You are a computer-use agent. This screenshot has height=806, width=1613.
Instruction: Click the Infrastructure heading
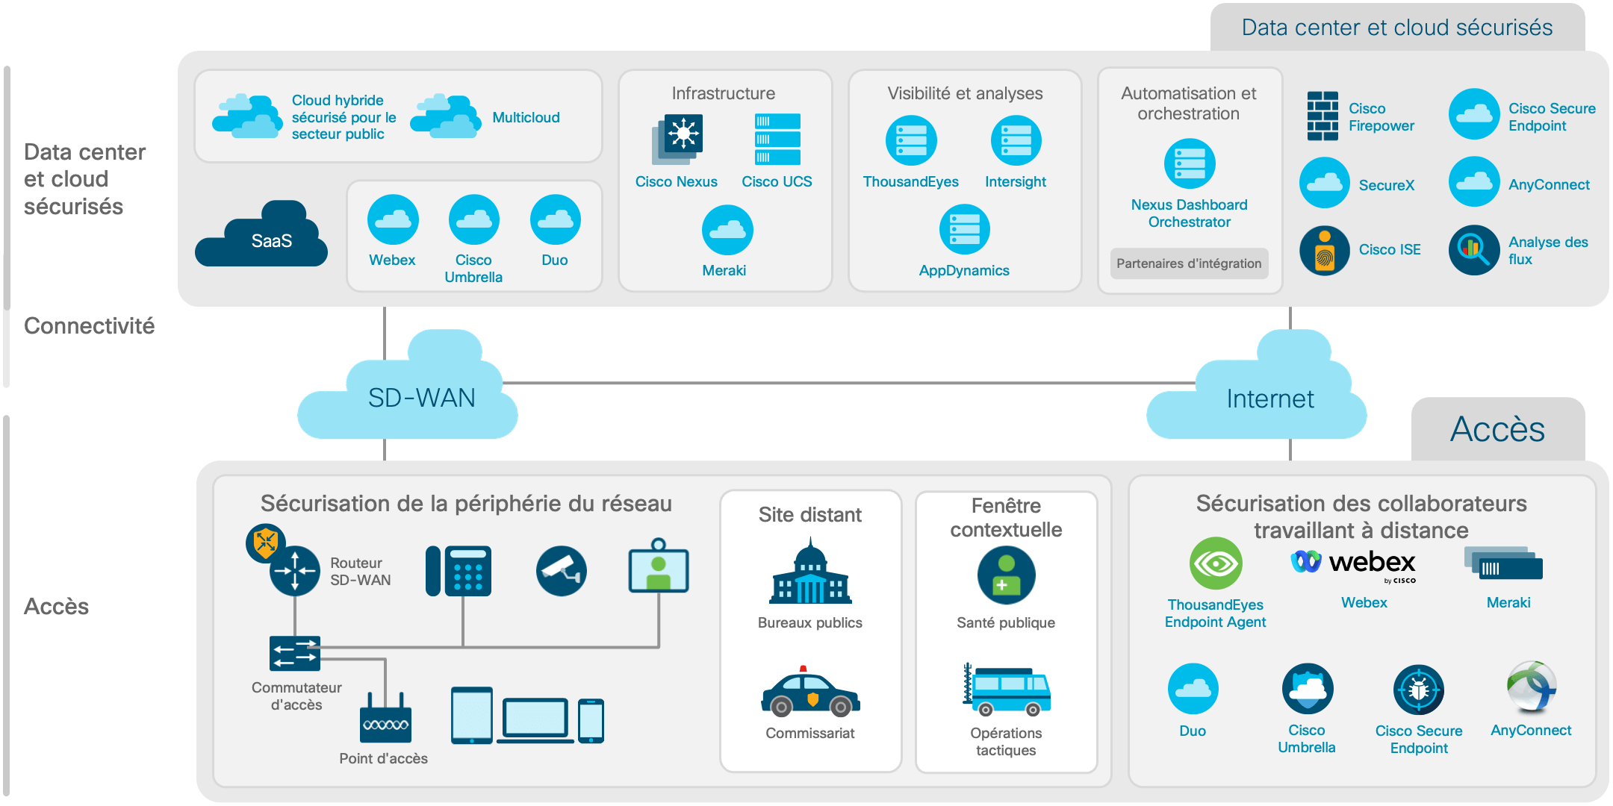[x=724, y=93]
